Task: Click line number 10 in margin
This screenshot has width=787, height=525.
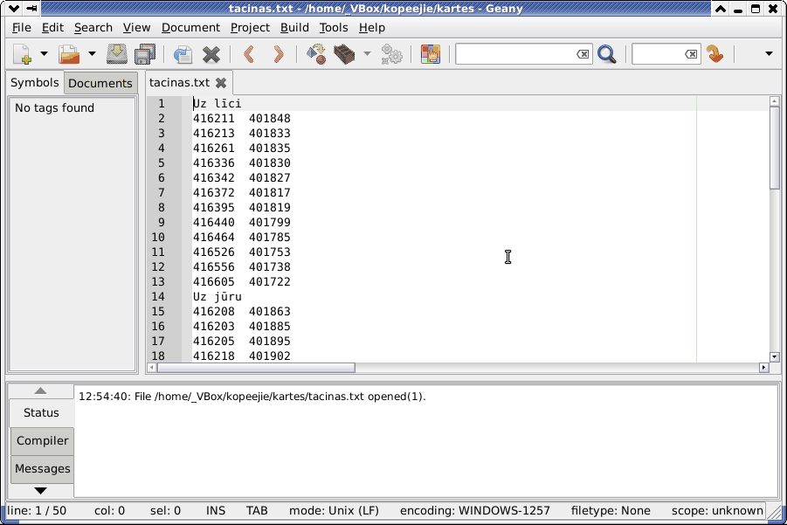Action: point(158,237)
